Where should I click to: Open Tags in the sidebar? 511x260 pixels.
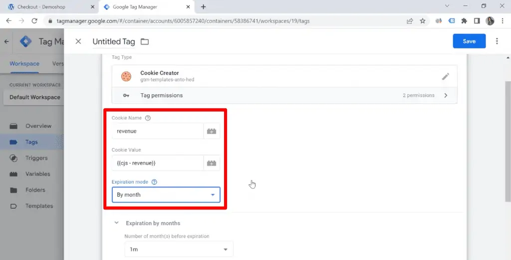31,142
